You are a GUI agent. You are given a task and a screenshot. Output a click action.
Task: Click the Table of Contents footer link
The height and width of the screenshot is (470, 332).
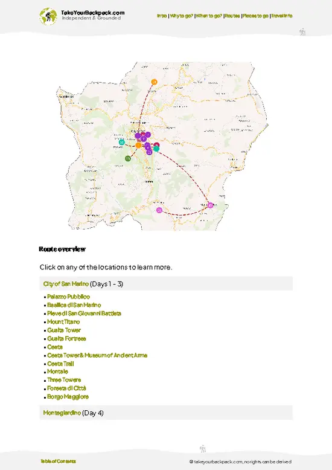pos(58,462)
